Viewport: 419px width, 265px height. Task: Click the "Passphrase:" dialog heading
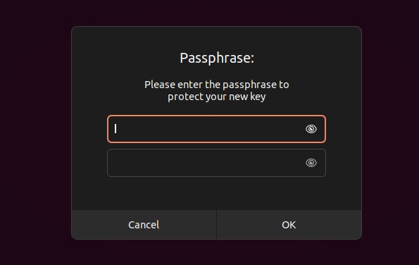pyautogui.click(x=217, y=58)
